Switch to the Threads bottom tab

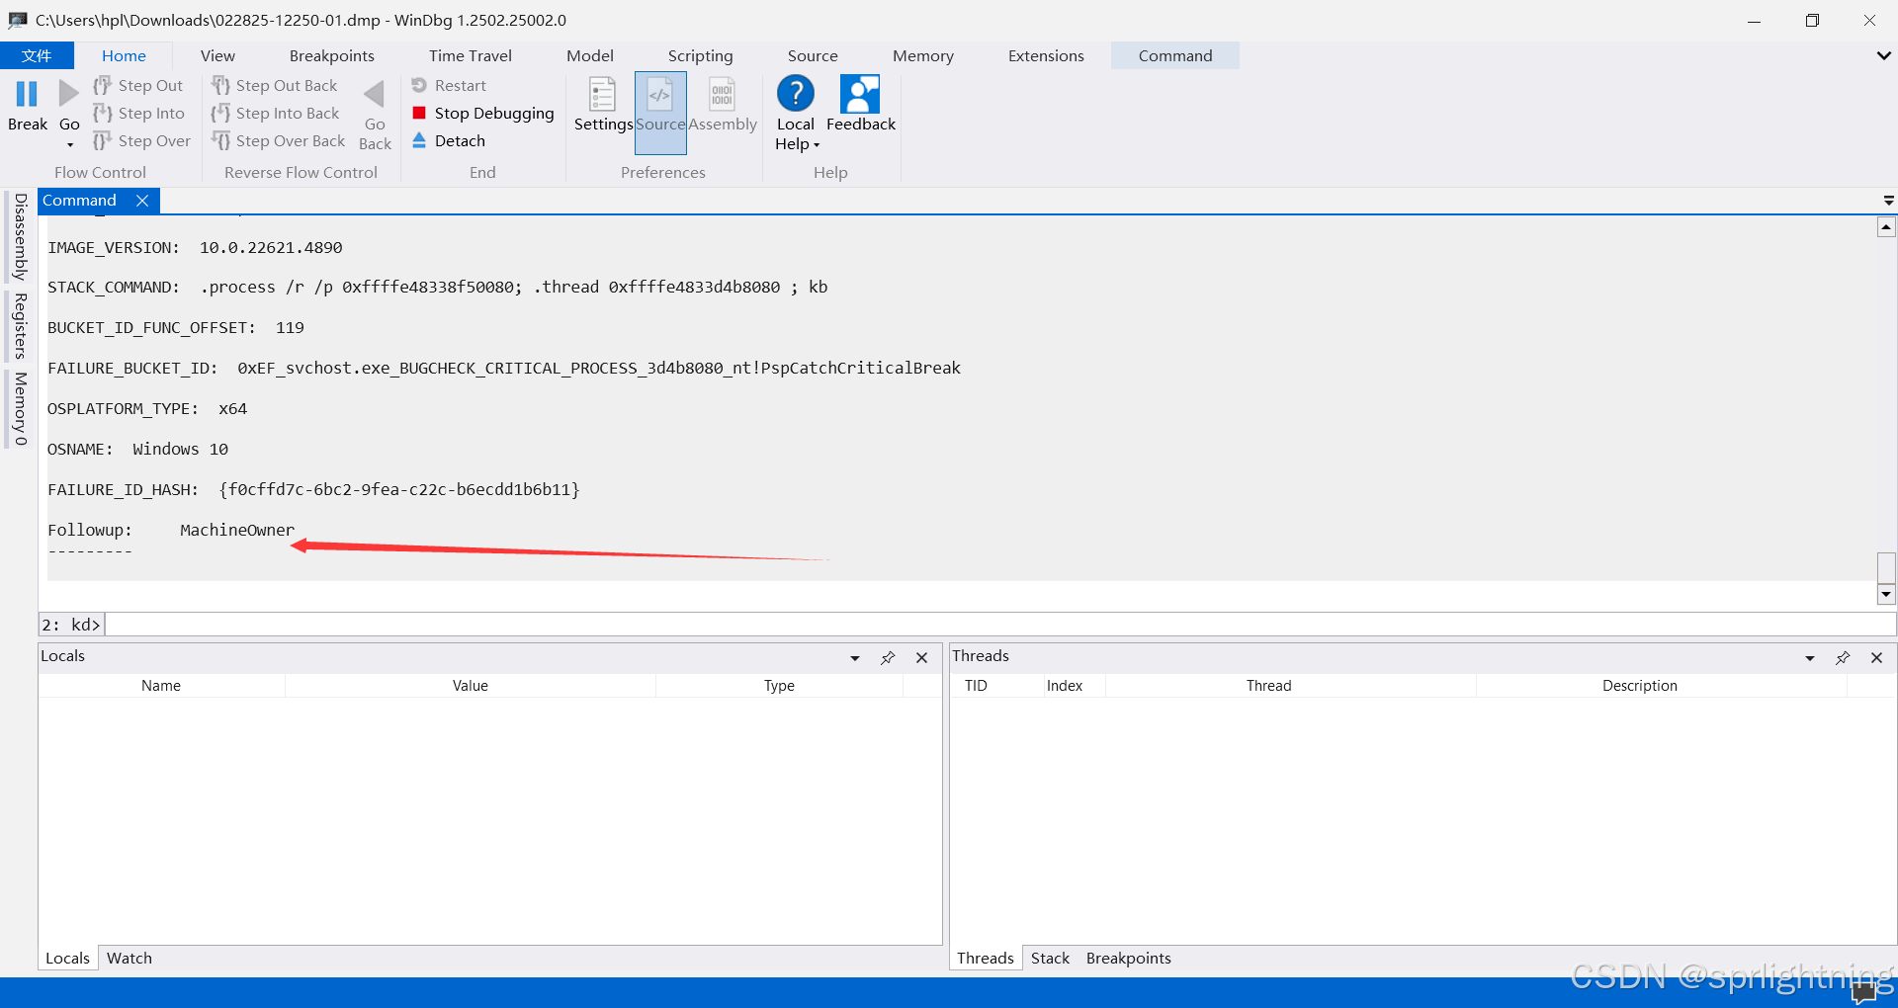click(986, 959)
